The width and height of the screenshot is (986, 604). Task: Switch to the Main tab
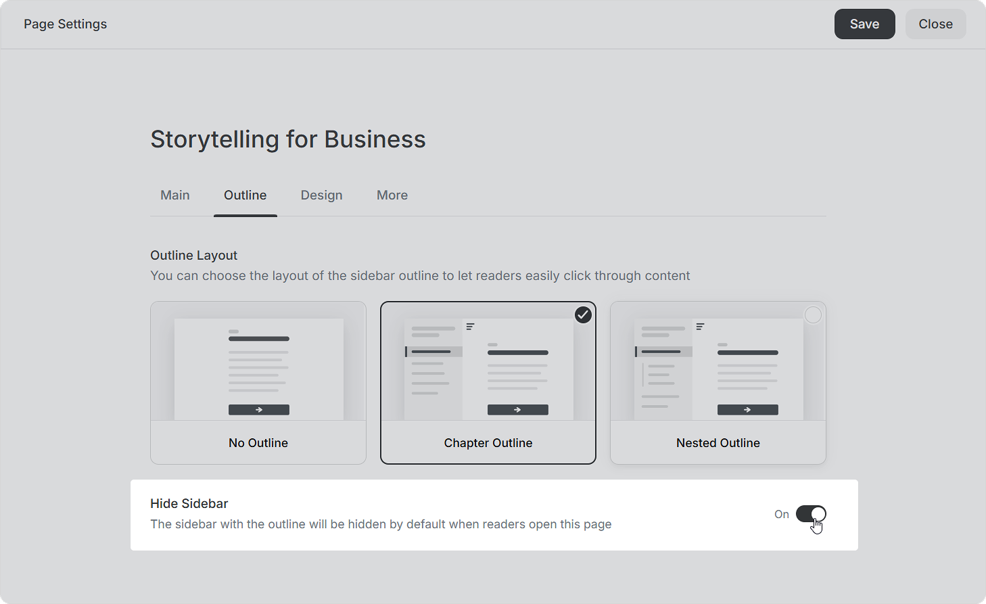point(175,195)
